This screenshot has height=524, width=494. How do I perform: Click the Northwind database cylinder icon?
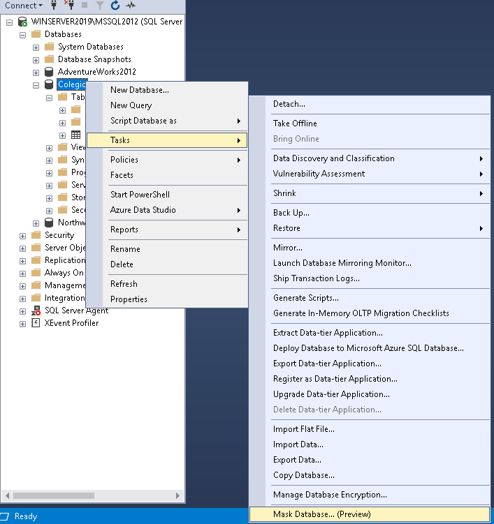coord(49,223)
